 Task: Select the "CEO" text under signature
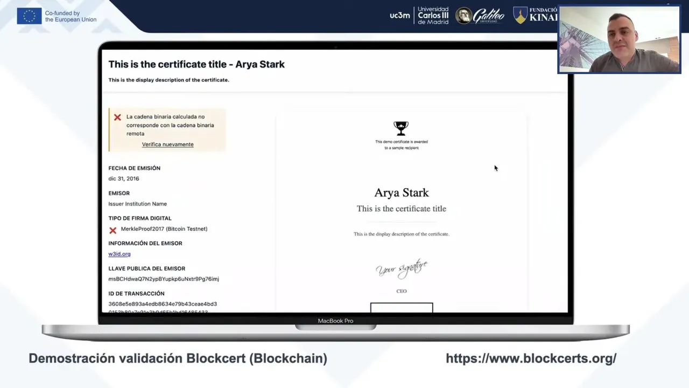pyautogui.click(x=402, y=291)
